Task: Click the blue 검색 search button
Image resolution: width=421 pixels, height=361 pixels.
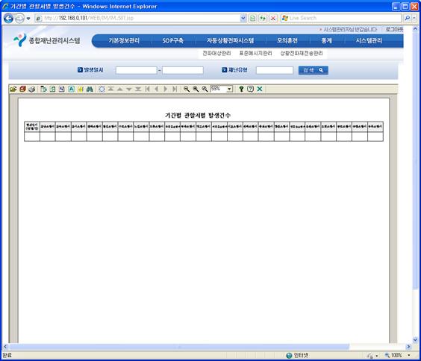Action: pyautogui.click(x=314, y=70)
